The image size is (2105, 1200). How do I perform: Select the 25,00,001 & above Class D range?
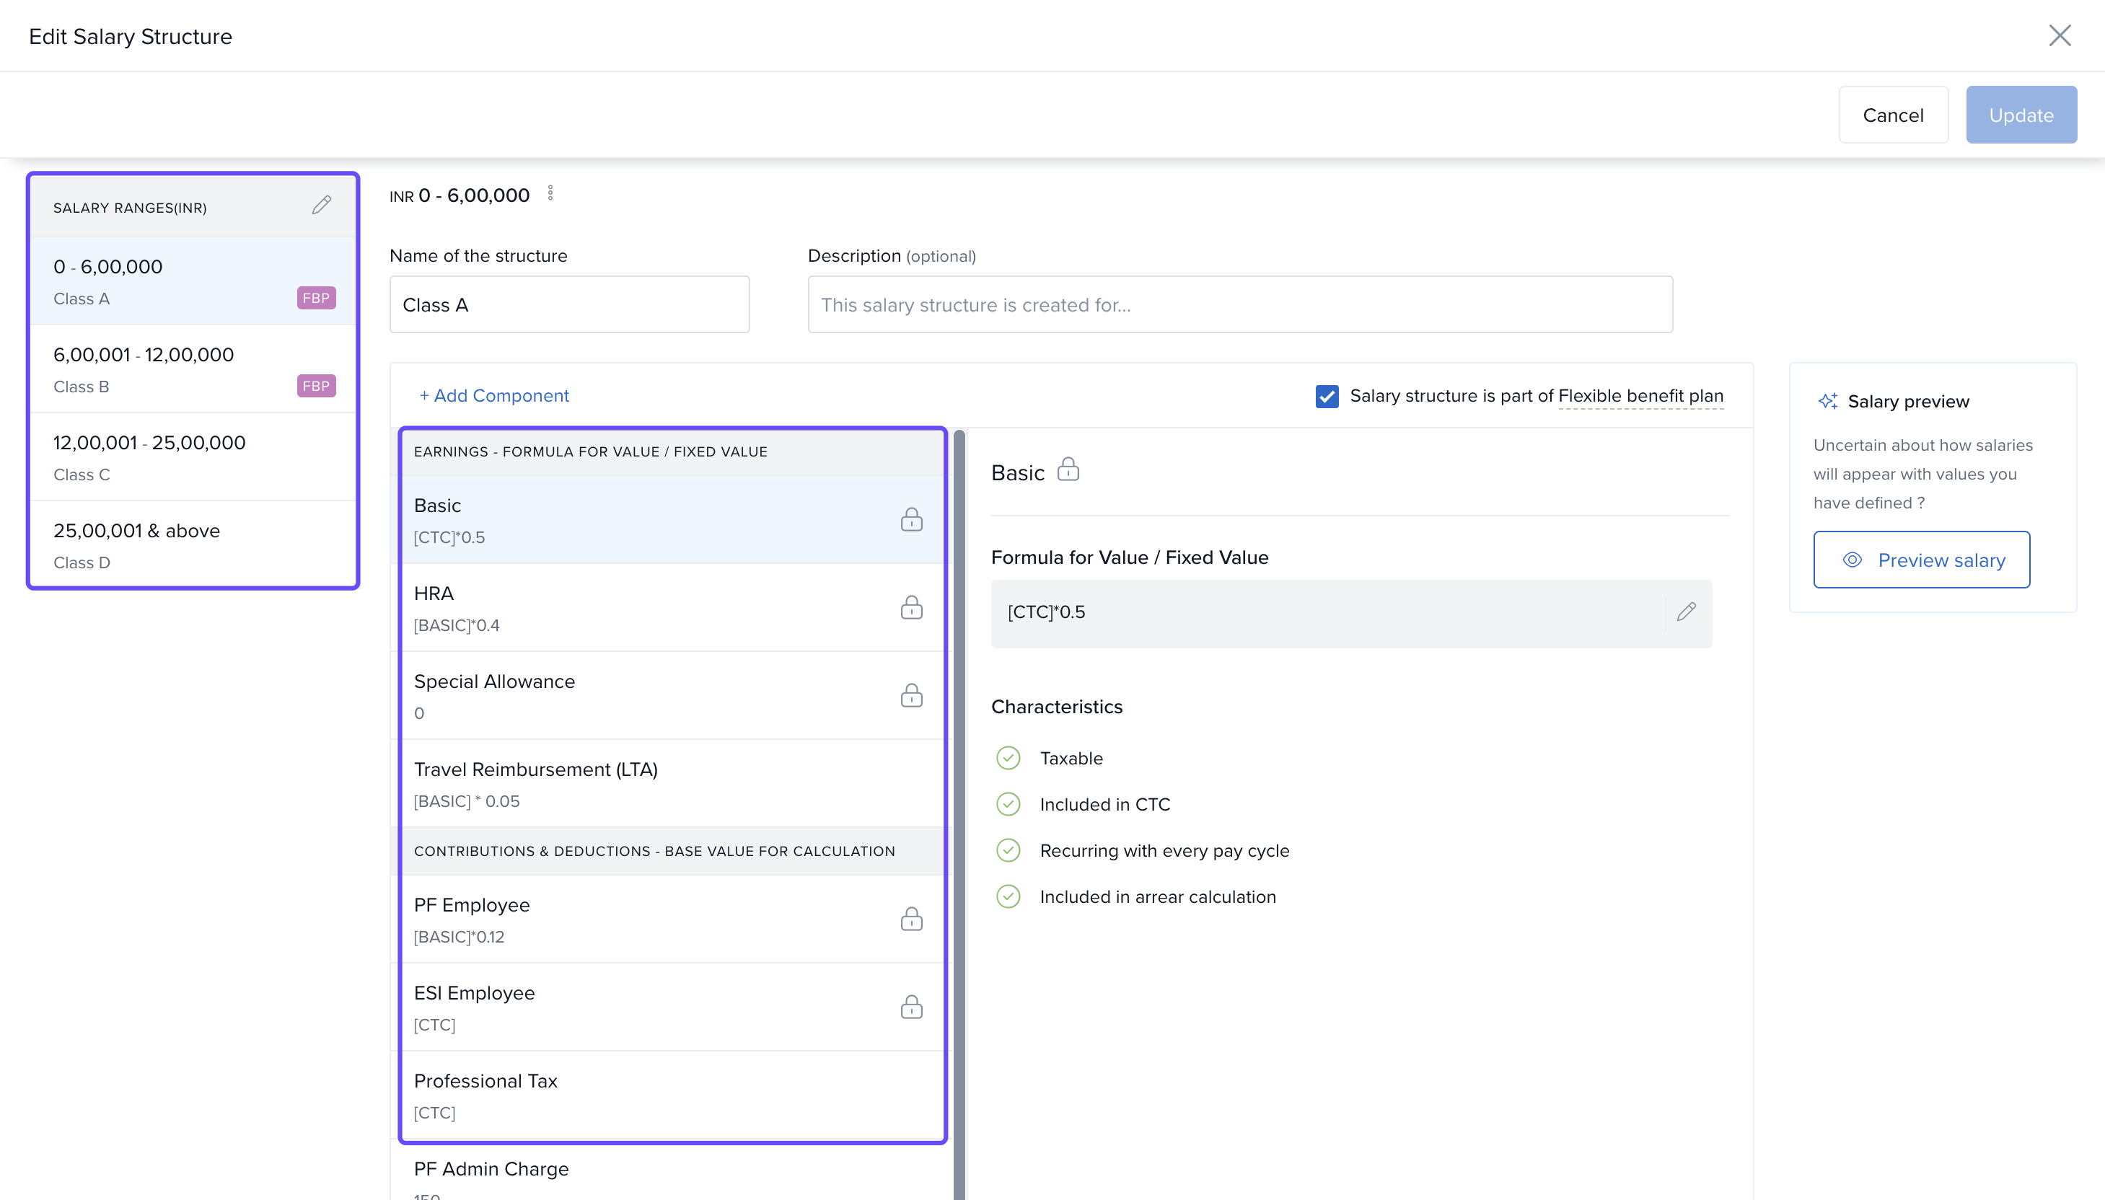tap(193, 544)
